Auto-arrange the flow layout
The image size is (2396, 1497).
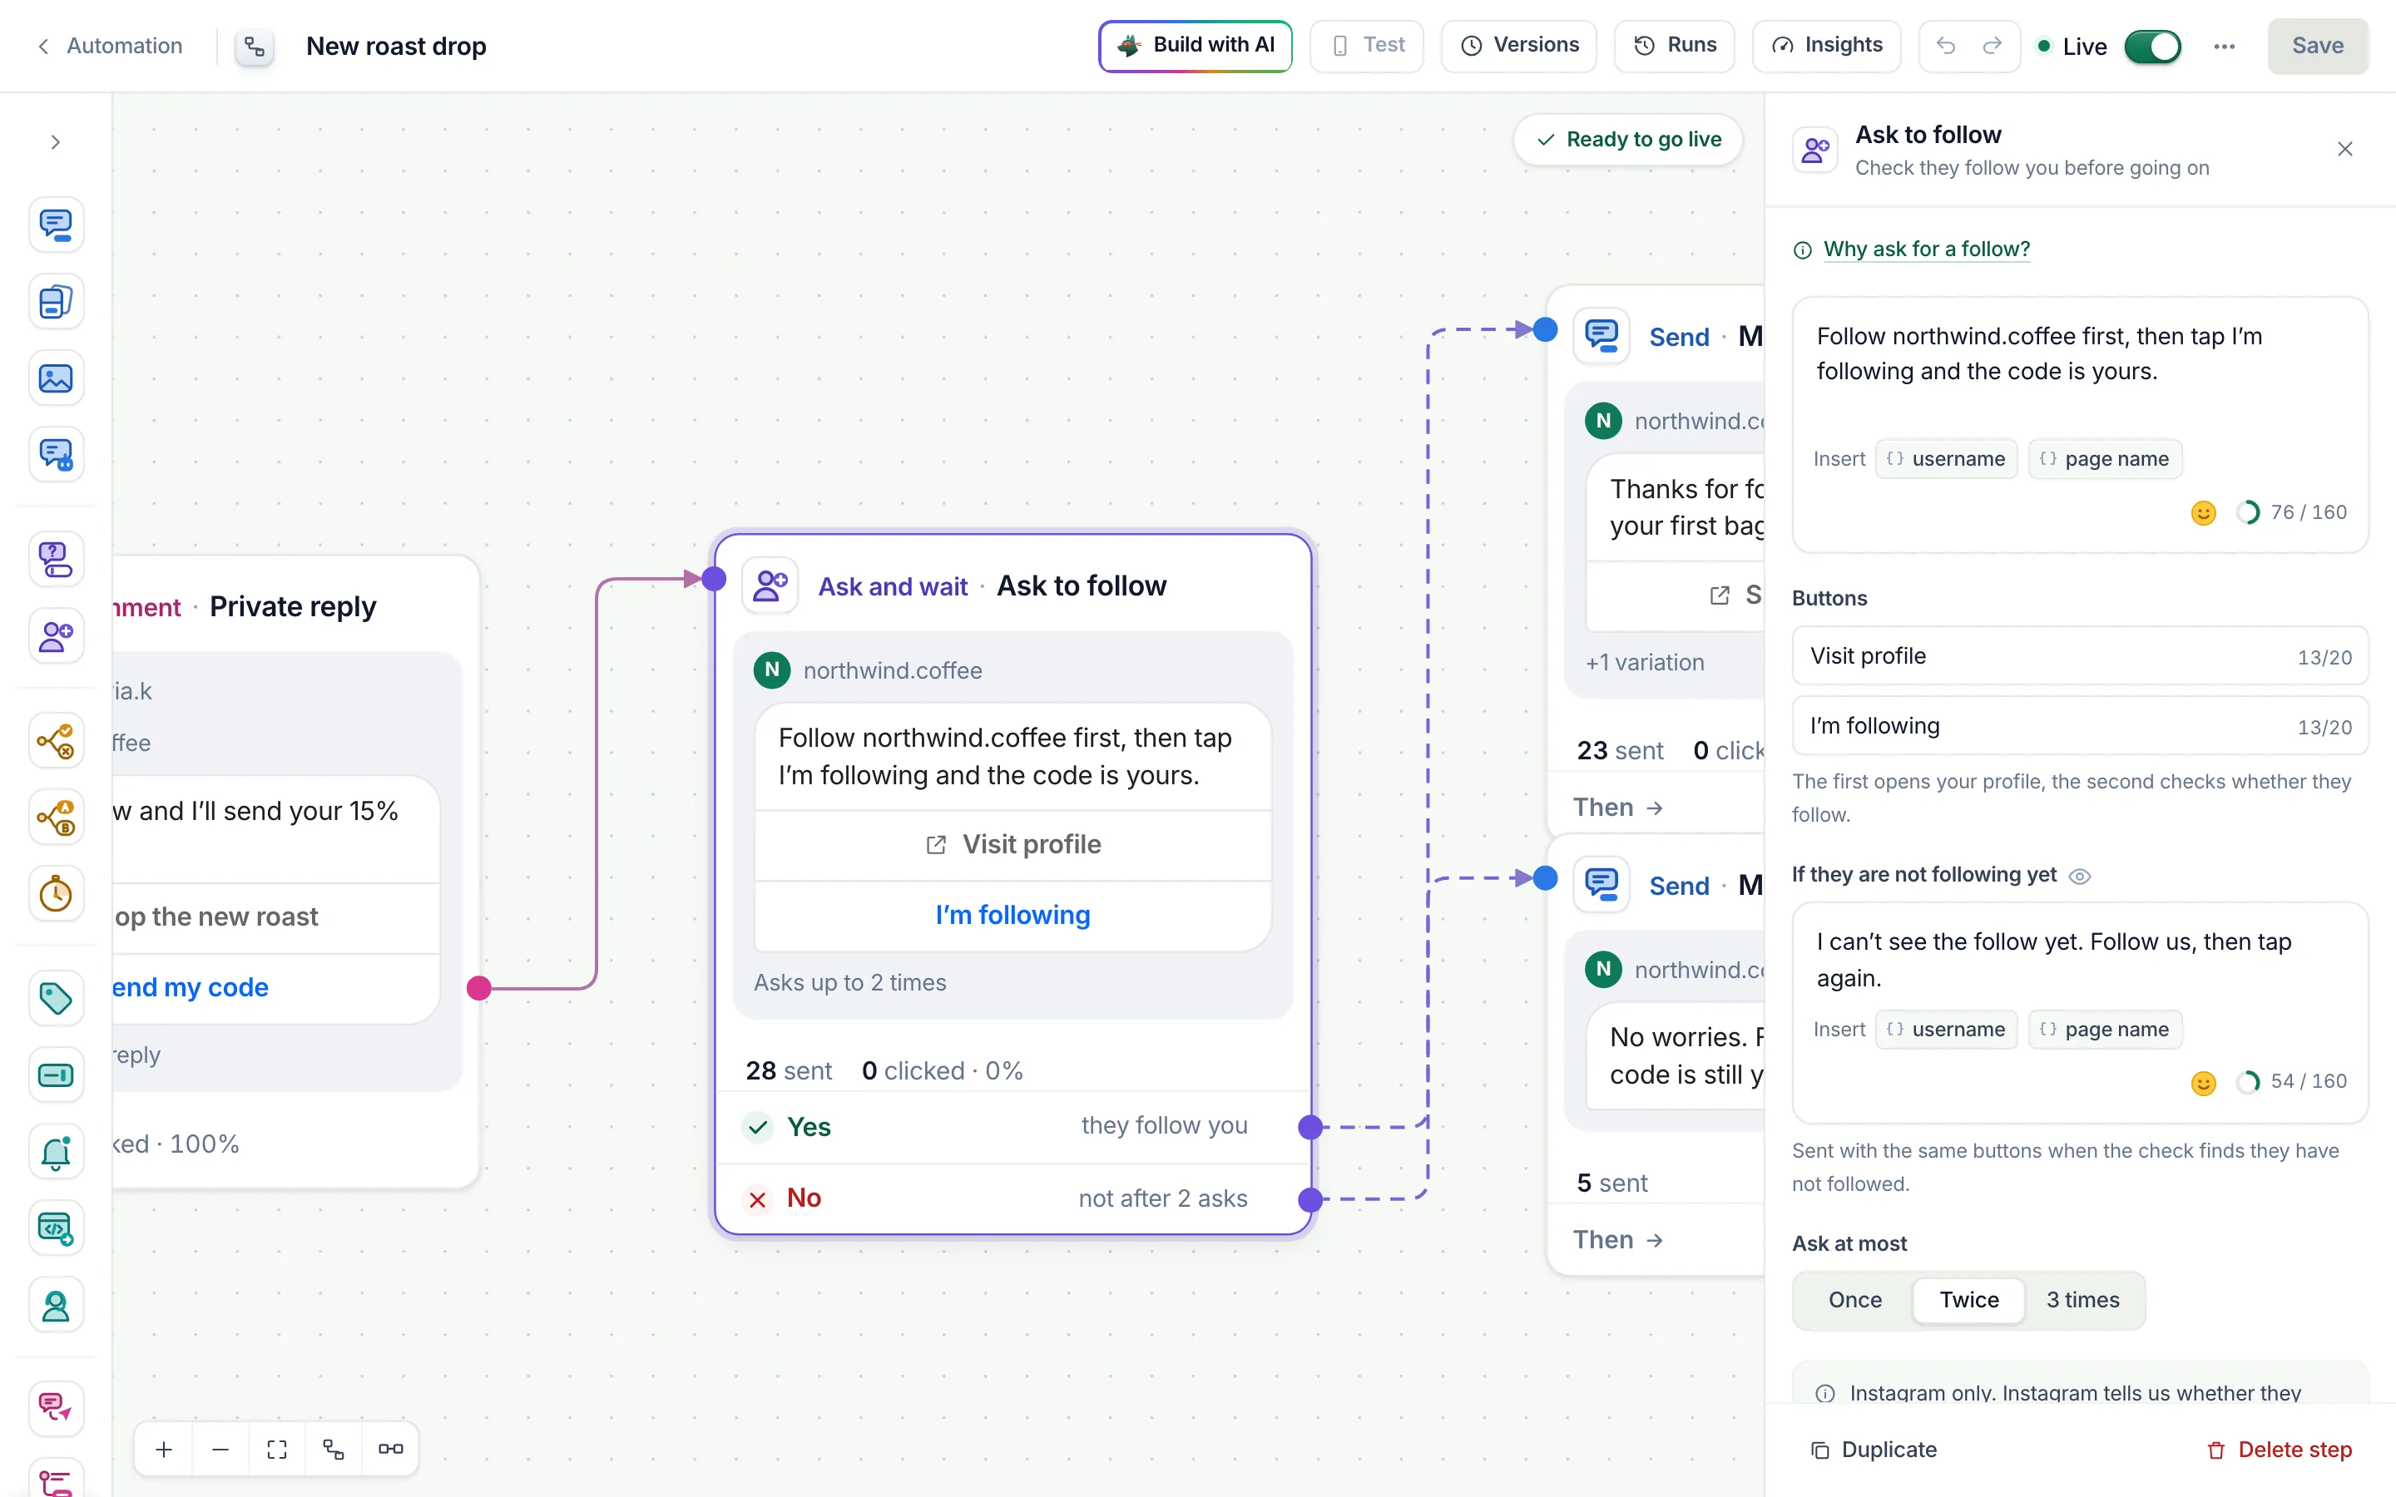tap(334, 1450)
